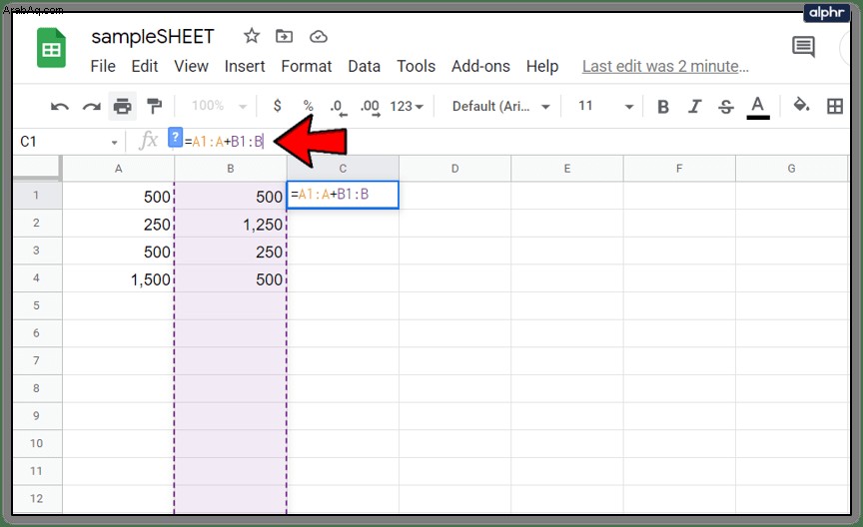Viewport: 863px width, 527px height.
Task: Apply currency format with dollar button
Action: 278,106
